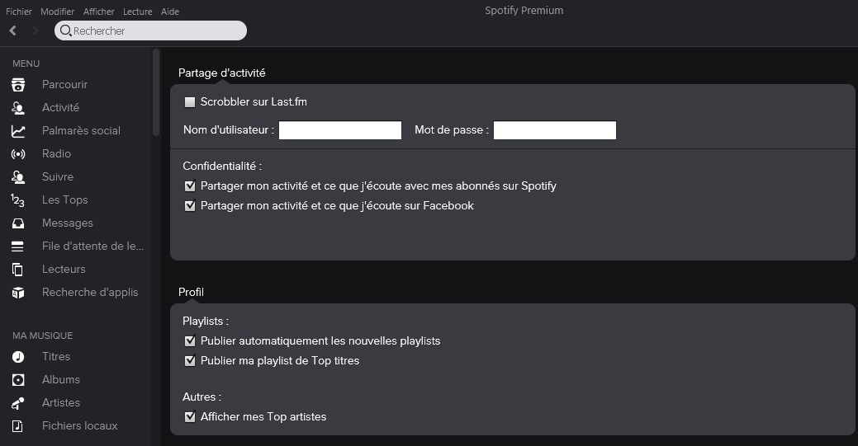Viewport: 858px width, 446px height.
Task: Click the Albums icon under Ma Musique
Action: click(17, 380)
